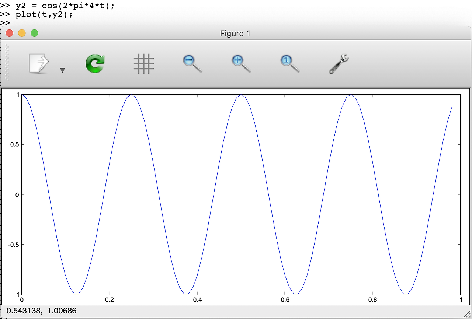472x319 pixels.
Task: Click the Figure 1 title bar
Action: point(235,33)
